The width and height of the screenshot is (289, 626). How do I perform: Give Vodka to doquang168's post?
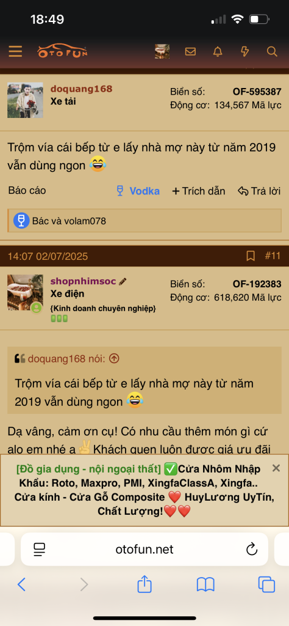point(138,191)
